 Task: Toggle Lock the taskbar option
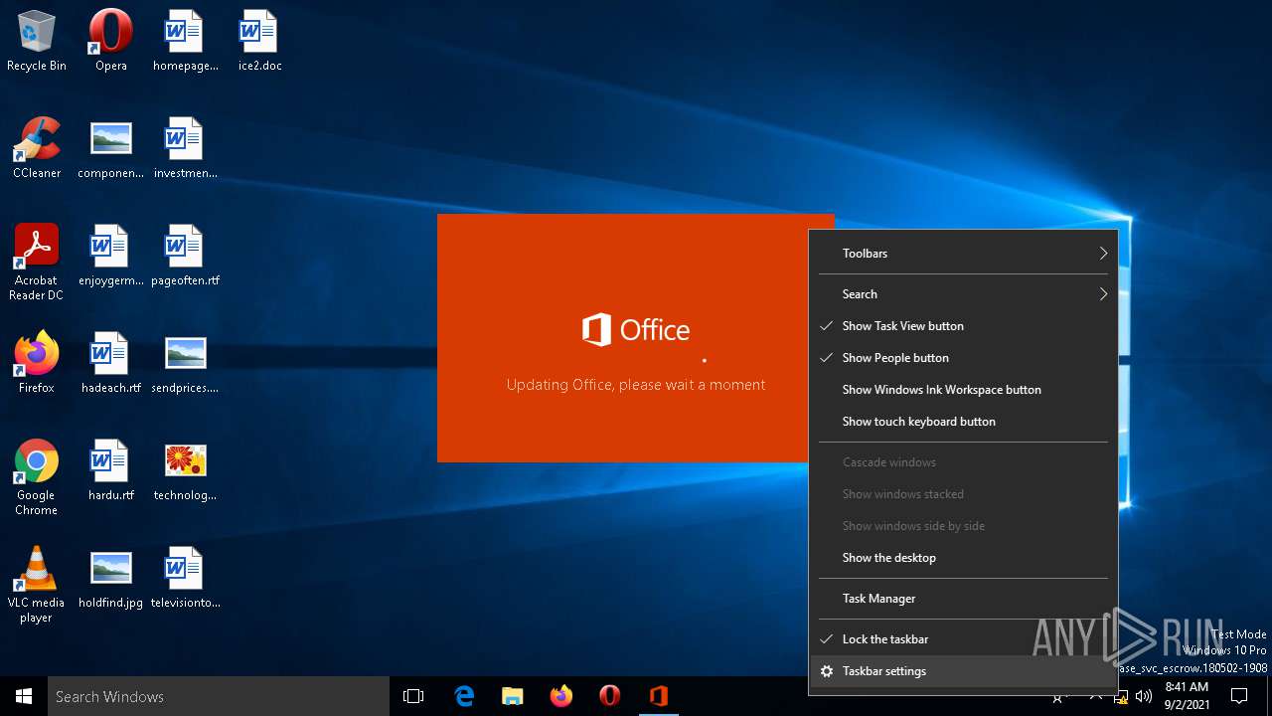(x=963, y=639)
